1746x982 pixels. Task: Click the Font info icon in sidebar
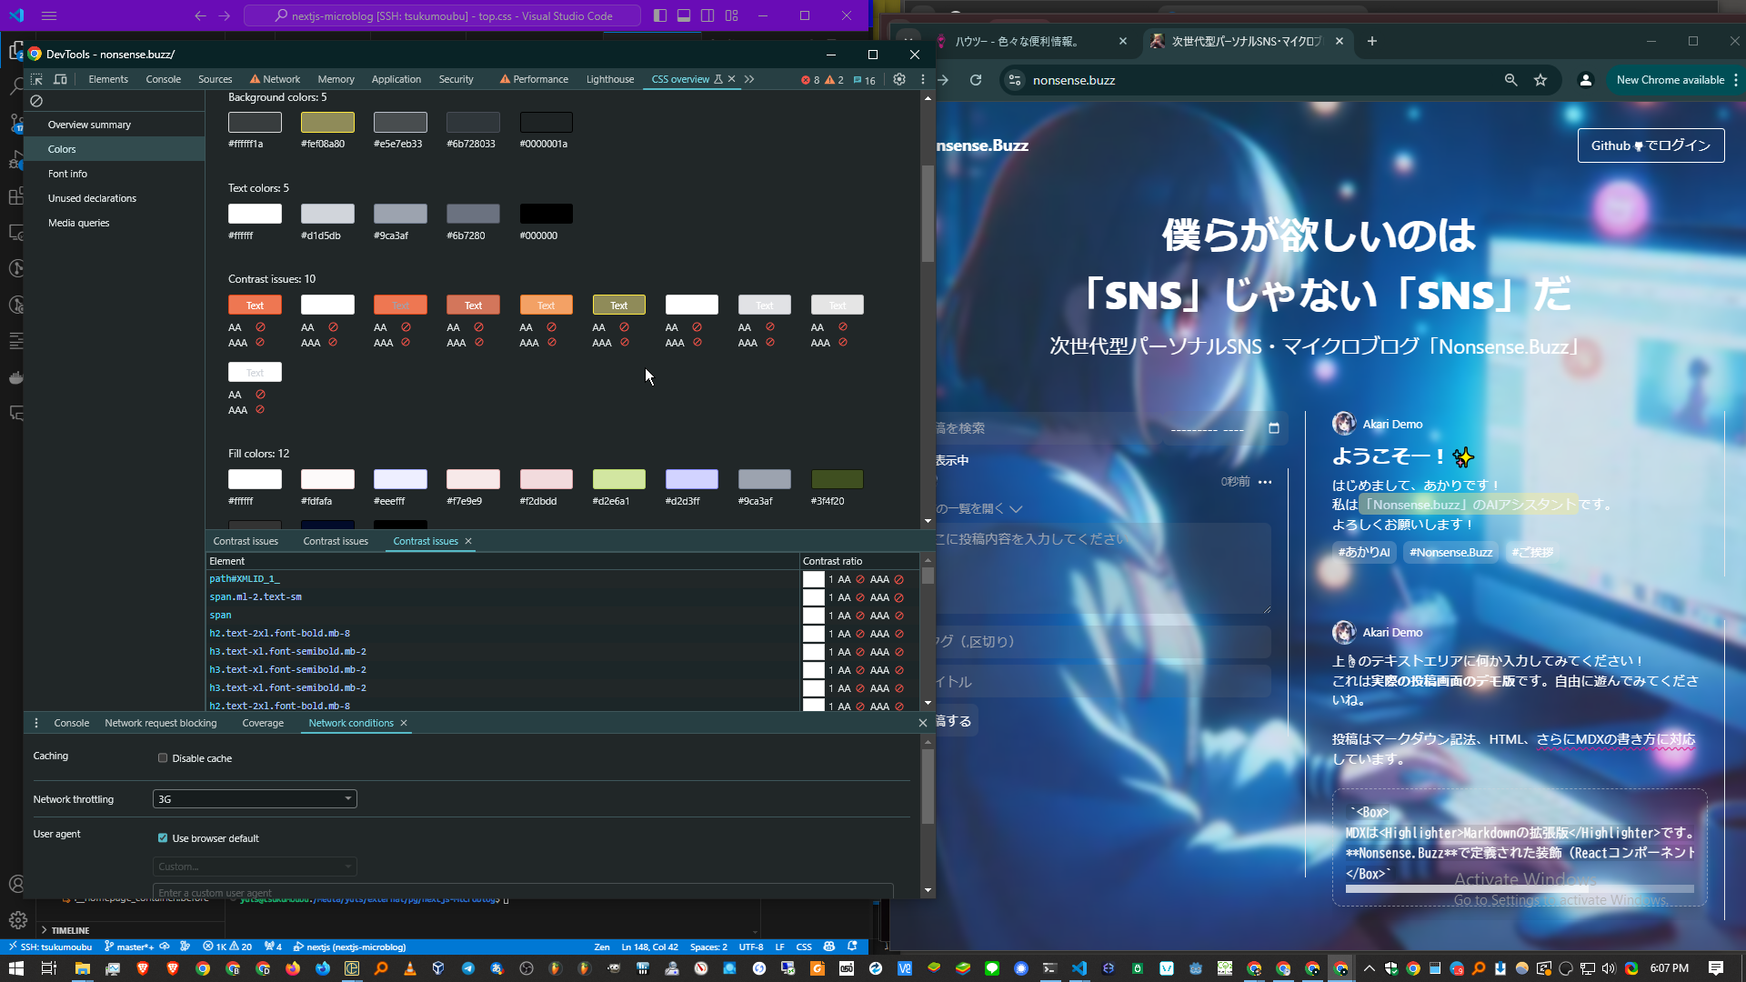[67, 173]
